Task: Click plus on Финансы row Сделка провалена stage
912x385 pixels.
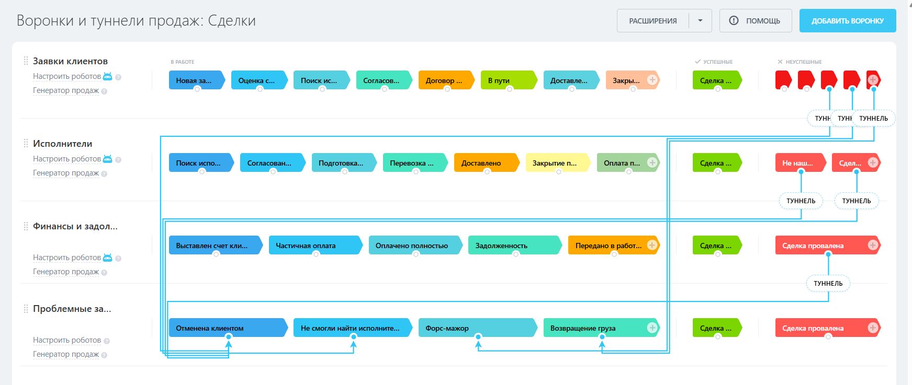Action: [873, 245]
